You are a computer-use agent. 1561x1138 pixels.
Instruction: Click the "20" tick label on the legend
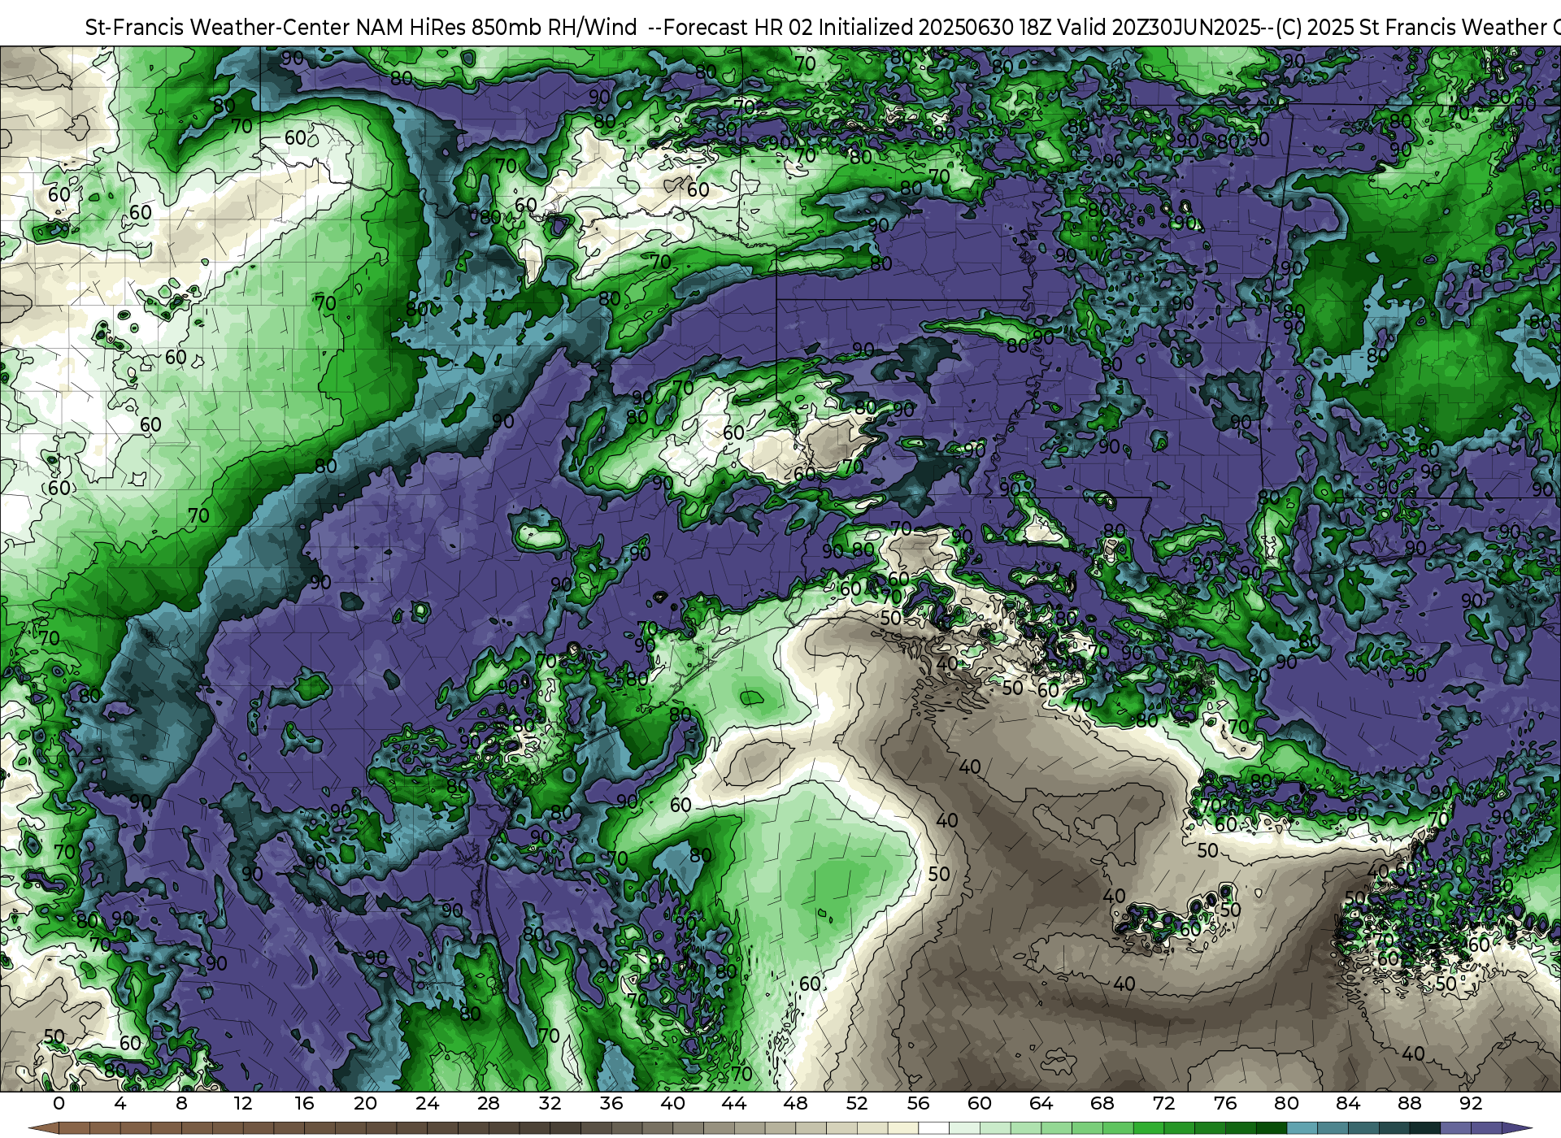click(x=366, y=1104)
